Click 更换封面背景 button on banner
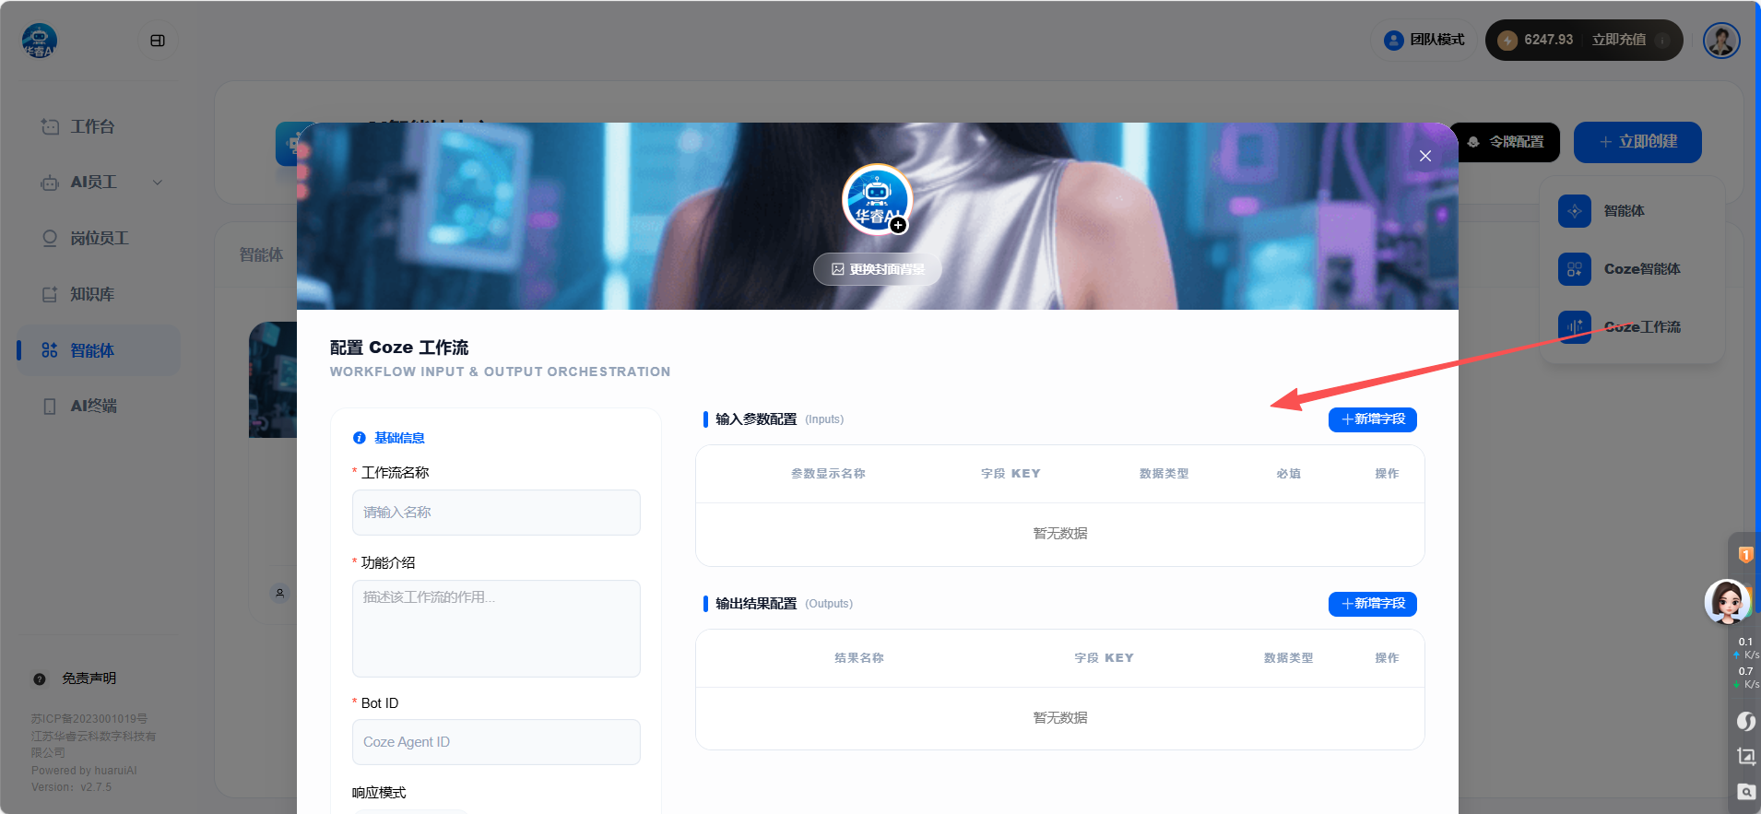1761x814 pixels. [x=877, y=269]
